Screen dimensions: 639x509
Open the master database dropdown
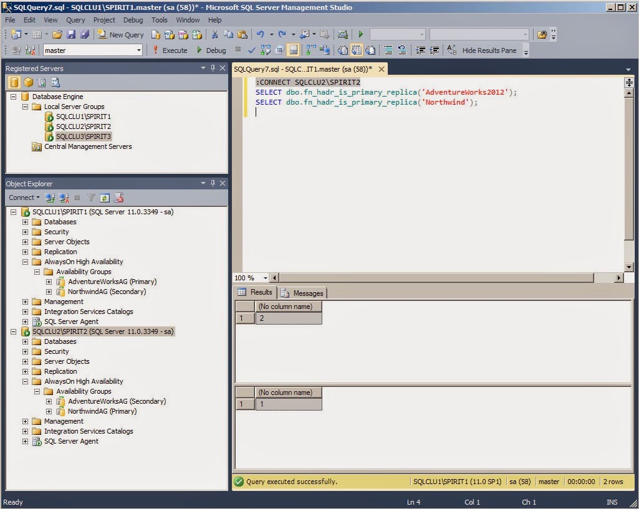pyautogui.click(x=138, y=50)
